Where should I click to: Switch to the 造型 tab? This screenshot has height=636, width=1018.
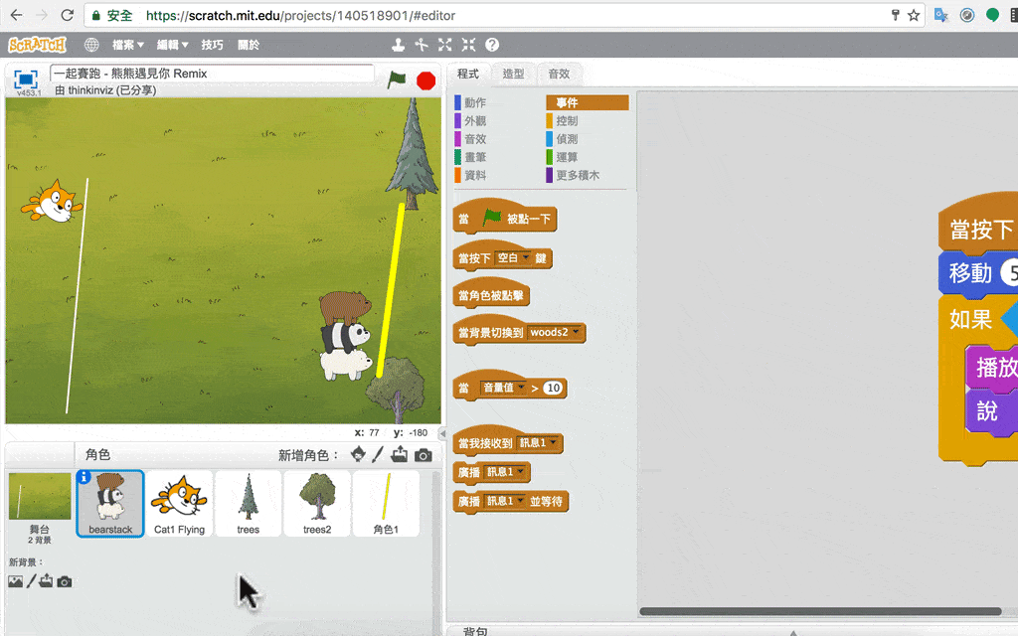(x=514, y=74)
